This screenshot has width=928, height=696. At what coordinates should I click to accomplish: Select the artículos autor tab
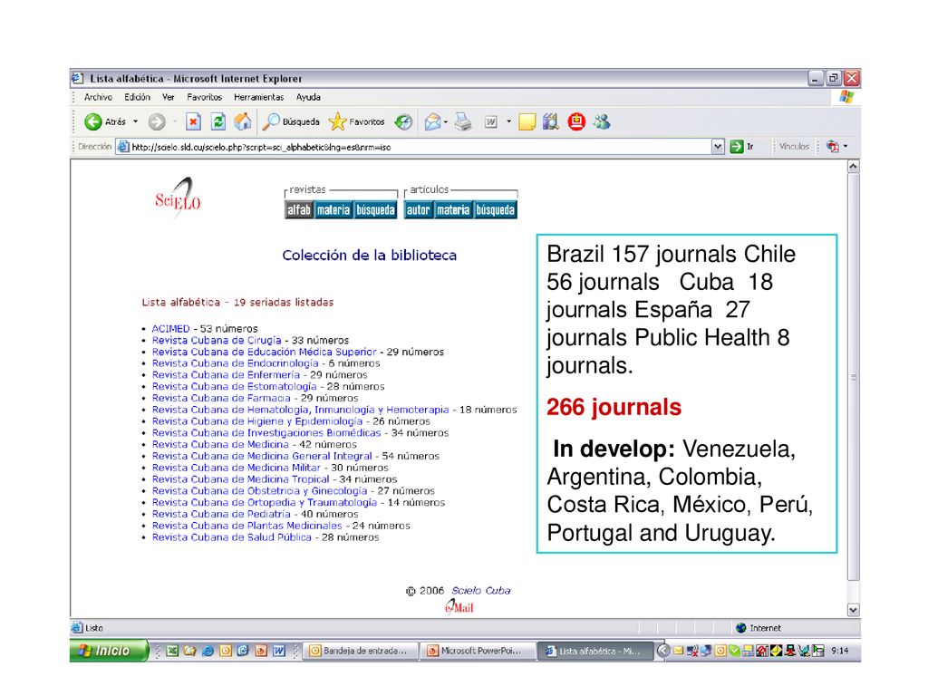(418, 210)
